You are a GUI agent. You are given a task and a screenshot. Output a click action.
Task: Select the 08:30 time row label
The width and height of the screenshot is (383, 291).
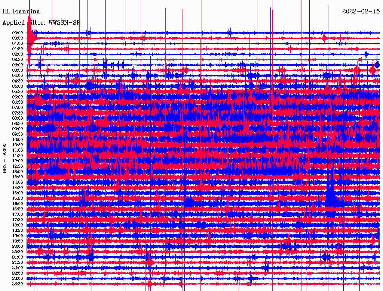click(x=18, y=123)
